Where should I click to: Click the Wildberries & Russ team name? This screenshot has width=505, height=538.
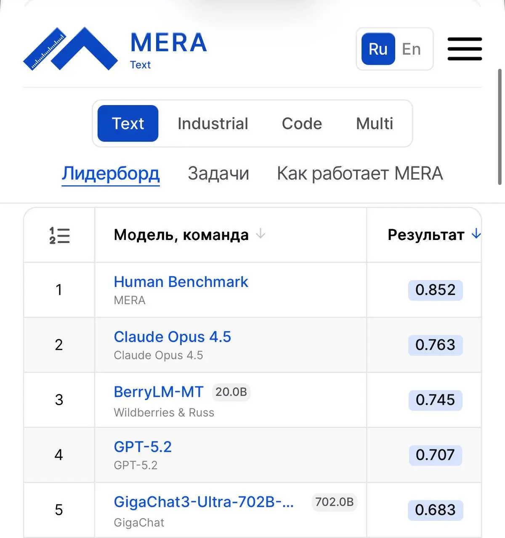tap(164, 412)
